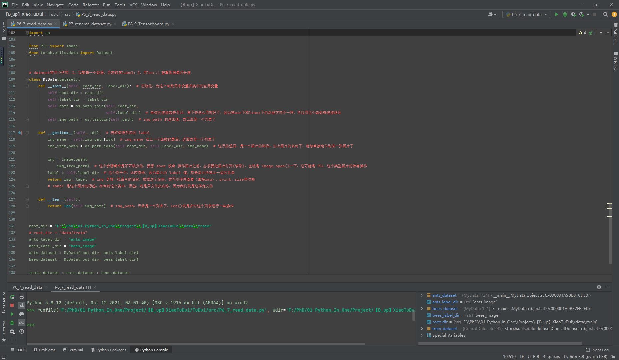
Task: Open the Event Log
Action: point(597,350)
